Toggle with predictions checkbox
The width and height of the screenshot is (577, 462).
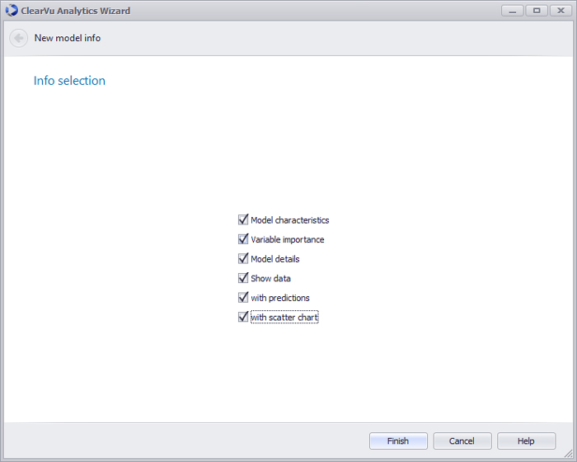pos(243,298)
